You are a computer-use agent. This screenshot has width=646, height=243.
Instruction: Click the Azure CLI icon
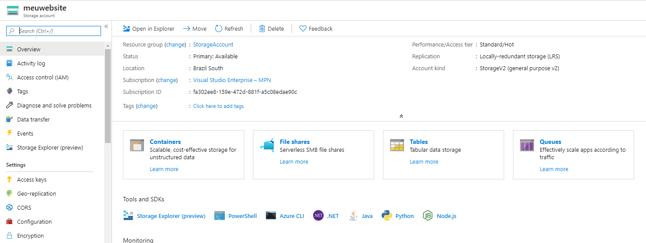(x=271, y=216)
